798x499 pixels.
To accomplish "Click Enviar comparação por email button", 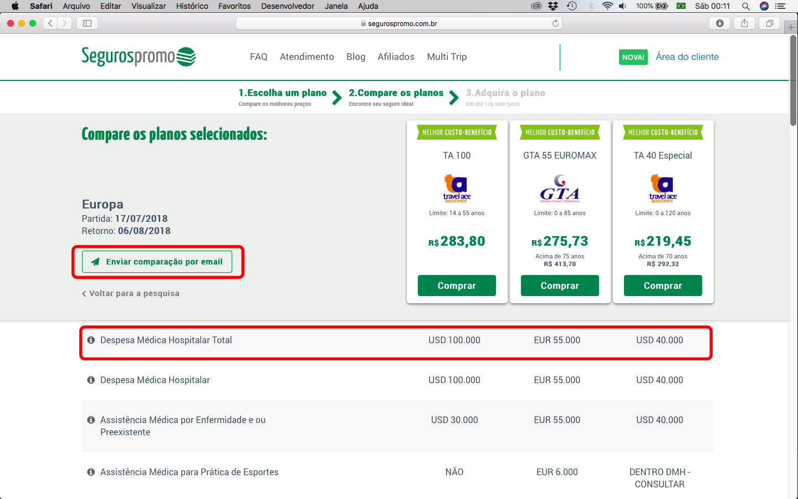I will [157, 262].
